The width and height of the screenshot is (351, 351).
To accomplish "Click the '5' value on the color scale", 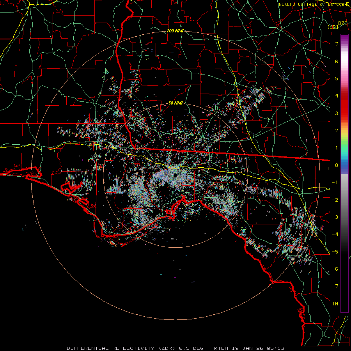I will click(x=337, y=78).
